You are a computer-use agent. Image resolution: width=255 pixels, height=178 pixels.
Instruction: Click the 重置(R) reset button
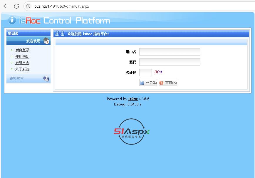[168, 83]
